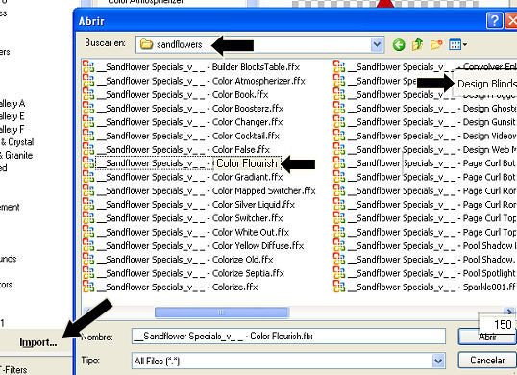
Task: Click the dialog Help question mark icon
Action: pos(494,21)
